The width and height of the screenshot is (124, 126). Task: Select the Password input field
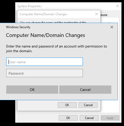[45, 73]
